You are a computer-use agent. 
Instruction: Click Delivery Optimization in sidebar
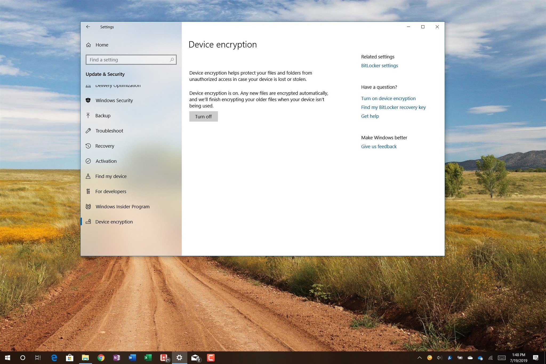(118, 85)
